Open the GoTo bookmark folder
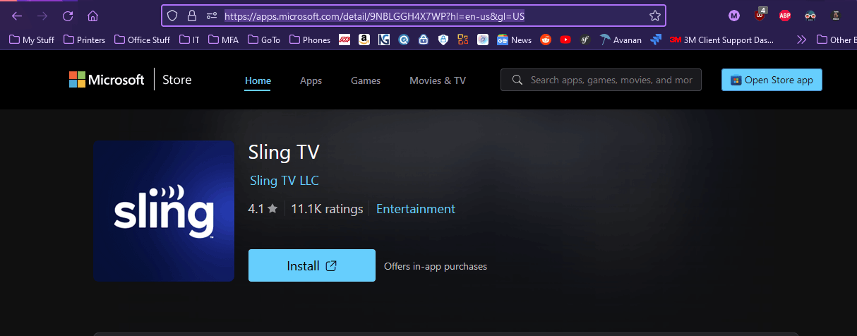Viewport: 857px width, 336px height. (x=264, y=40)
